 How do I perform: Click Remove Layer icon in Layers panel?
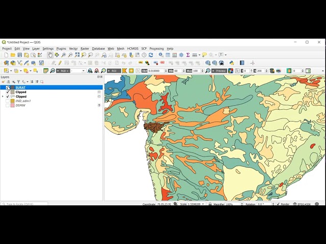(x=42, y=82)
